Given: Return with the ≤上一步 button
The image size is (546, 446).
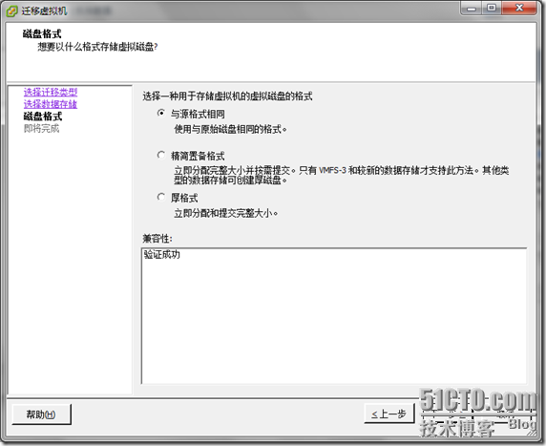Looking at the screenshot, I should 389,414.
